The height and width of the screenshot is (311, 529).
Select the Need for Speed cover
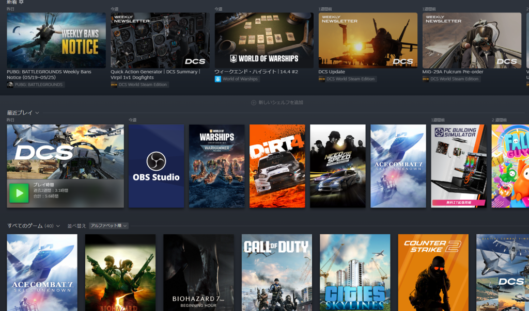[x=337, y=166]
